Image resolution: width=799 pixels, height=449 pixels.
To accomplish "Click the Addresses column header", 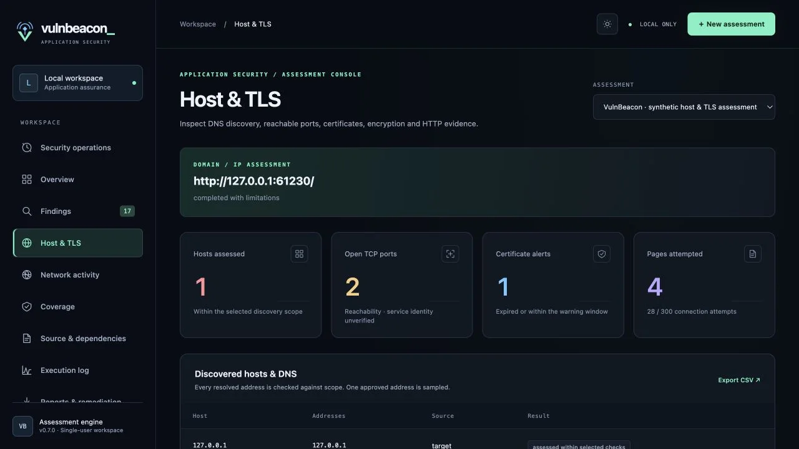I will point(329,416).
